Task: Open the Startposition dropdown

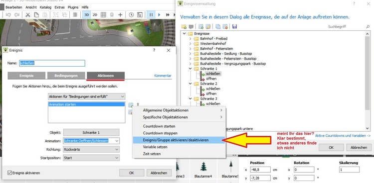Action: [91, 158]
